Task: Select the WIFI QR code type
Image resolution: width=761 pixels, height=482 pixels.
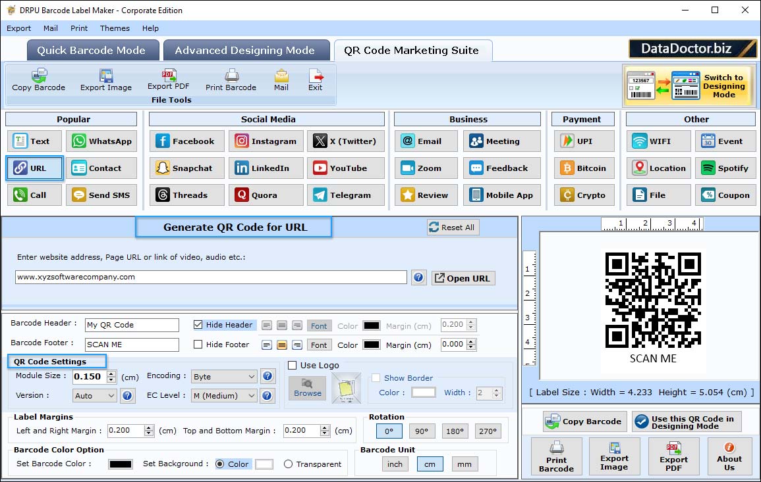Action: tap(659, 141)
